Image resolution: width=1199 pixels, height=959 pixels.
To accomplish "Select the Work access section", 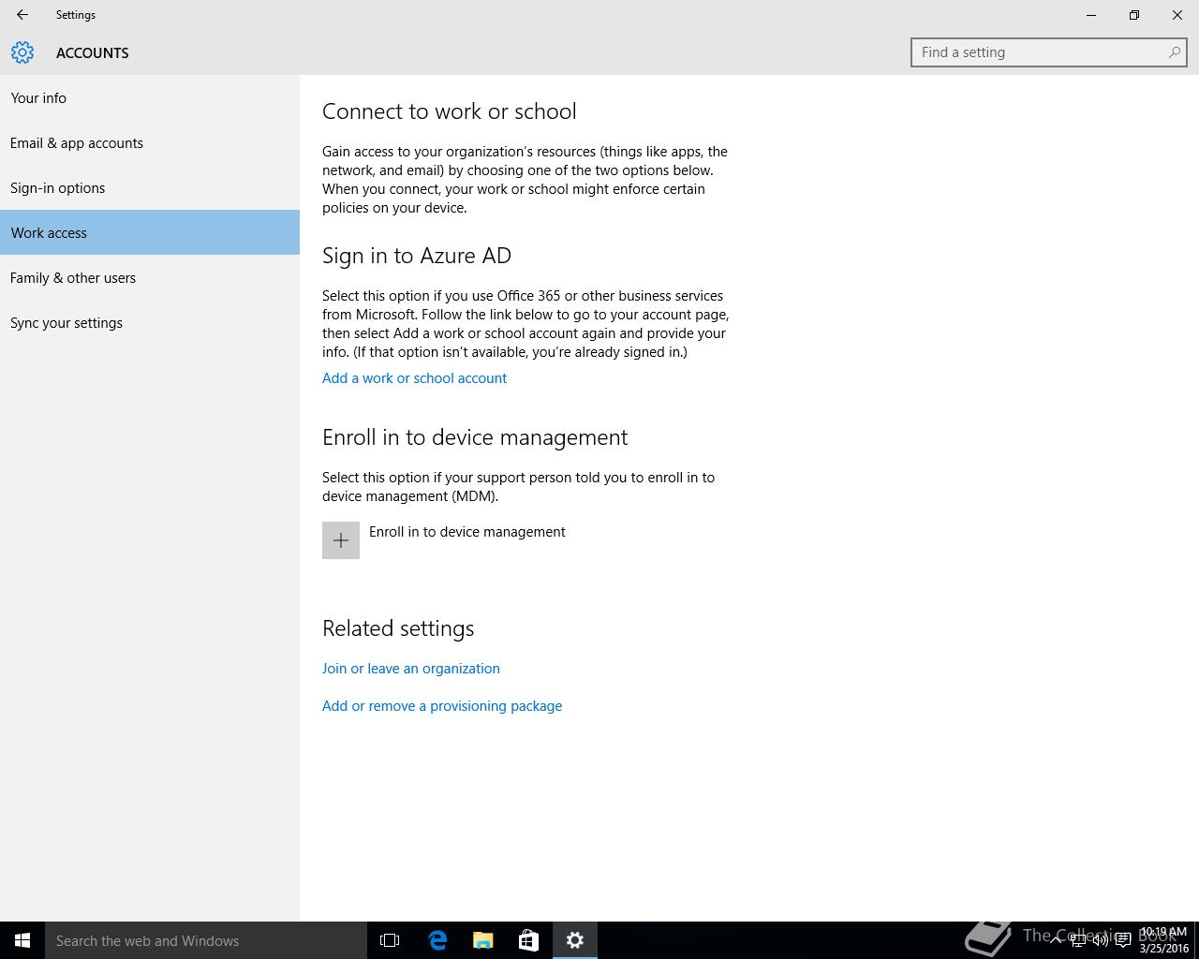I will tap(150, 232).
